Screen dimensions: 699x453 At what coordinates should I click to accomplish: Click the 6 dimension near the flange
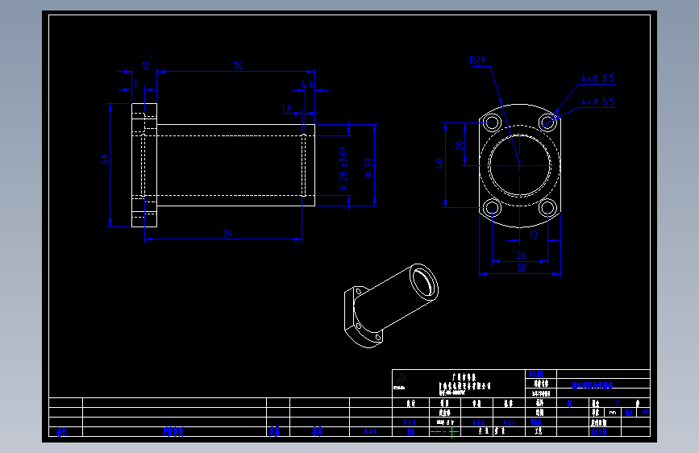136,85
